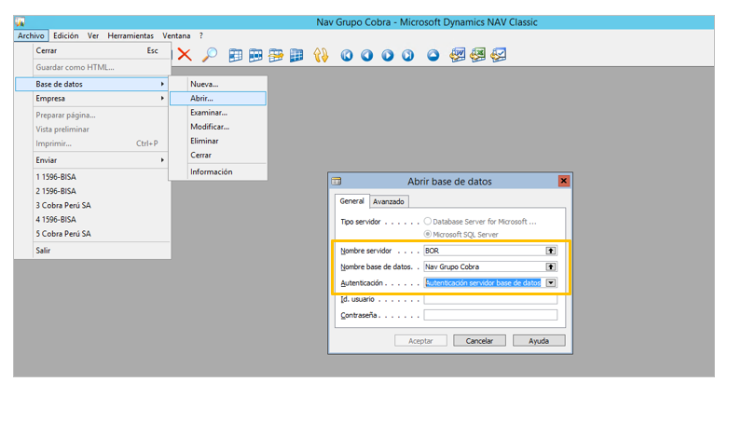Screen dimensions: 729x423
Task: Select Microsoft SQL Server radio option
Action: click(427, 234)
